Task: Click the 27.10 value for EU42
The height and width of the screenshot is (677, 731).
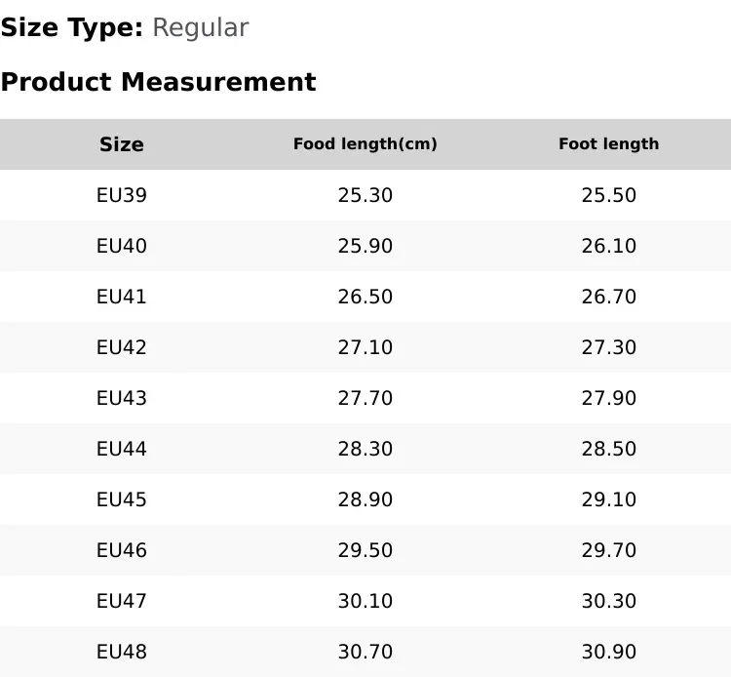Action: (x=365, y=347)
